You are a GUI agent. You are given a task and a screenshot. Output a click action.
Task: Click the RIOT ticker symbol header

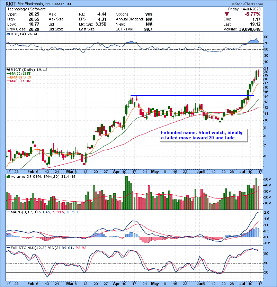[x=11, y=4]
